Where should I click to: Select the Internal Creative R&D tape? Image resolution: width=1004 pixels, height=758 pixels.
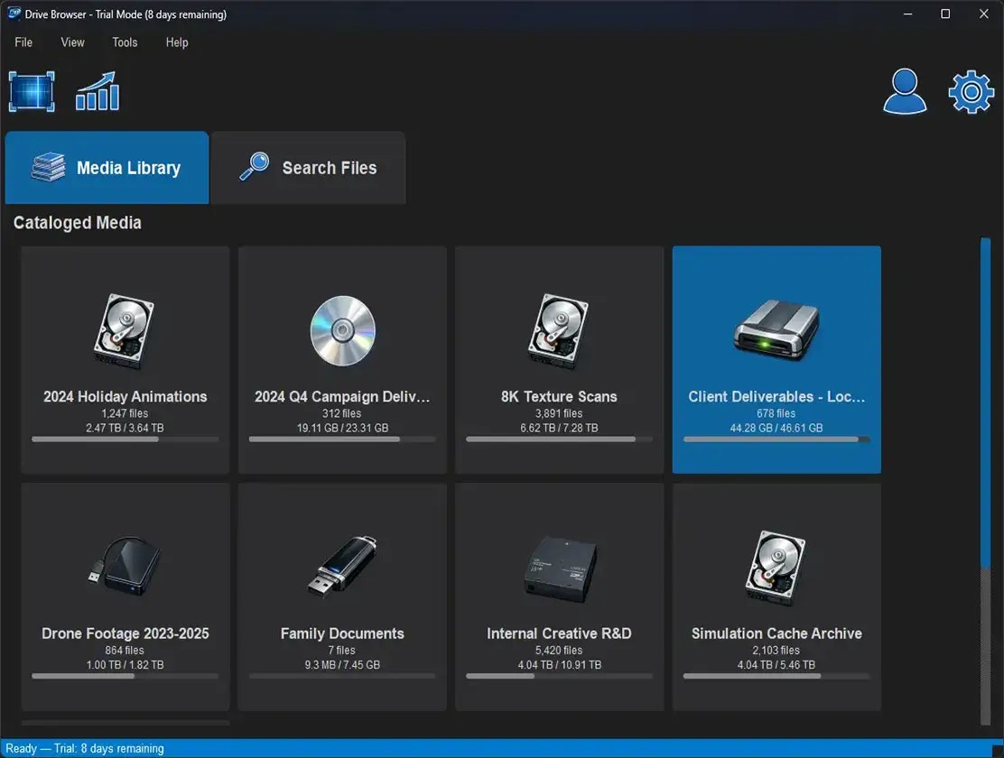pyautogui.click(x=558, y=596)
